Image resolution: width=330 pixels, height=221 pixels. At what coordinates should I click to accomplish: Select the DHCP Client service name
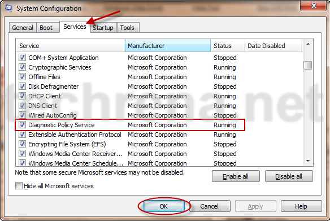[x=45, y=96]
